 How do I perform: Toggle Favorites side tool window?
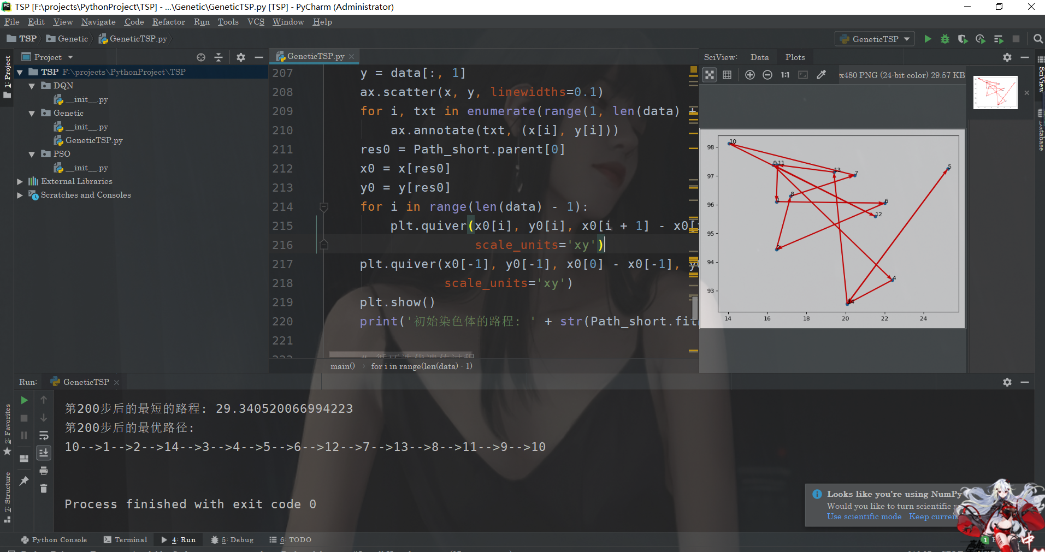(x=7, y=430)
